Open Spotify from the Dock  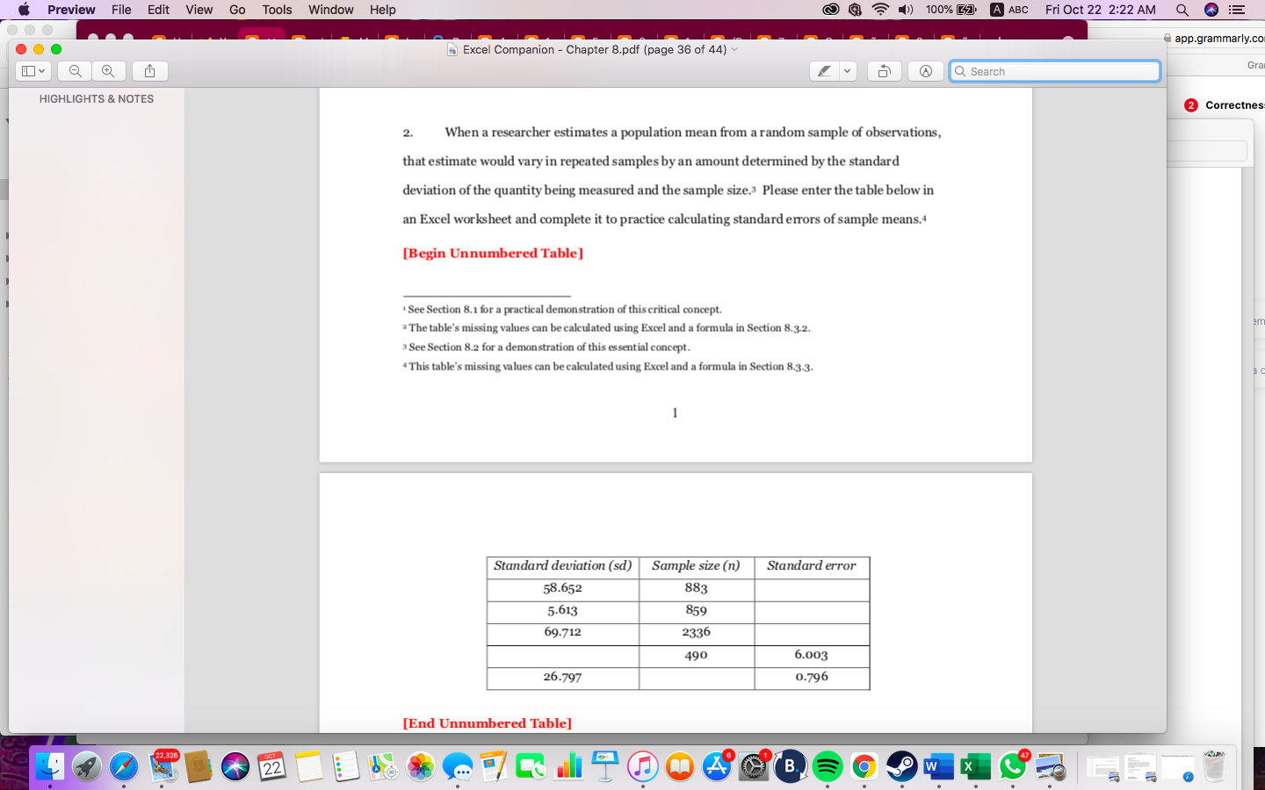point(827,765)
